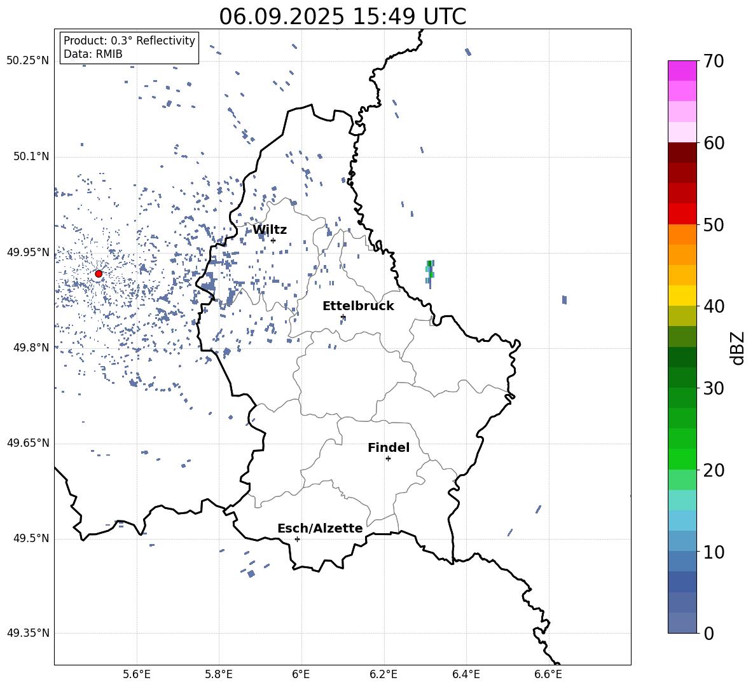Click the Esch/Alzette city label
The height and width of the screenshot is (687, 753).
[x=320, y=528]
